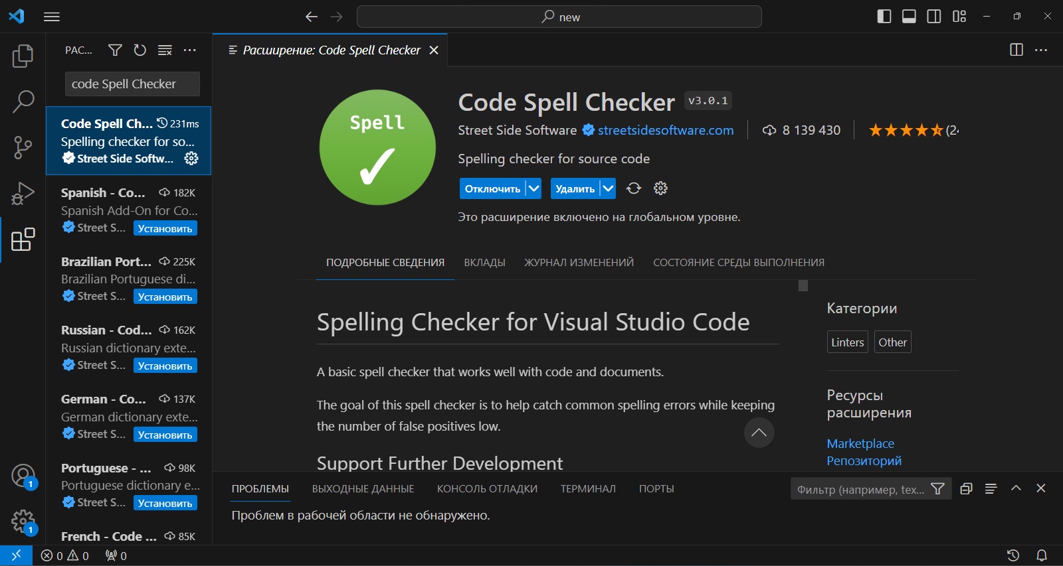Image resolution: width=1063 pixels, height=566 pixels.
Task: Select ПРОБЛЕМЫ panel tab
Action: [260, 489]
